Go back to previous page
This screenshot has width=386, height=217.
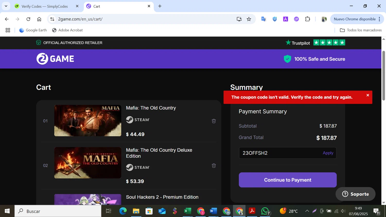click(7, 19)
